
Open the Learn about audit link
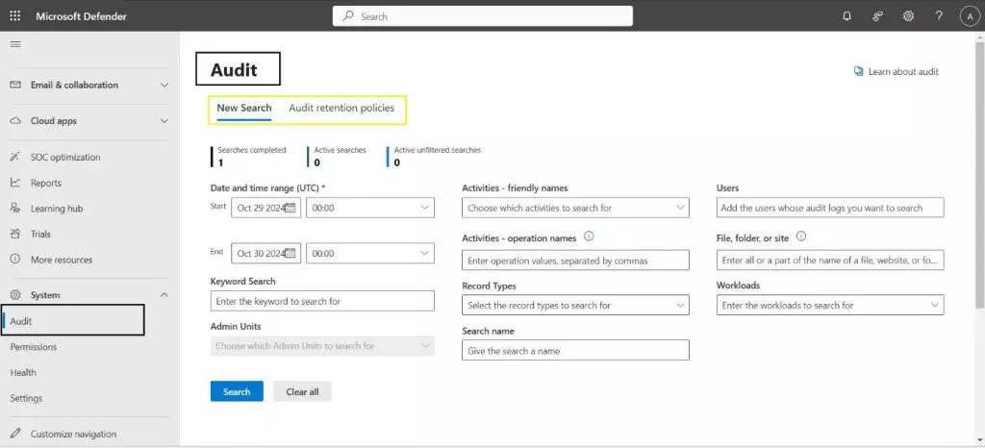click(x=902, y=71)
